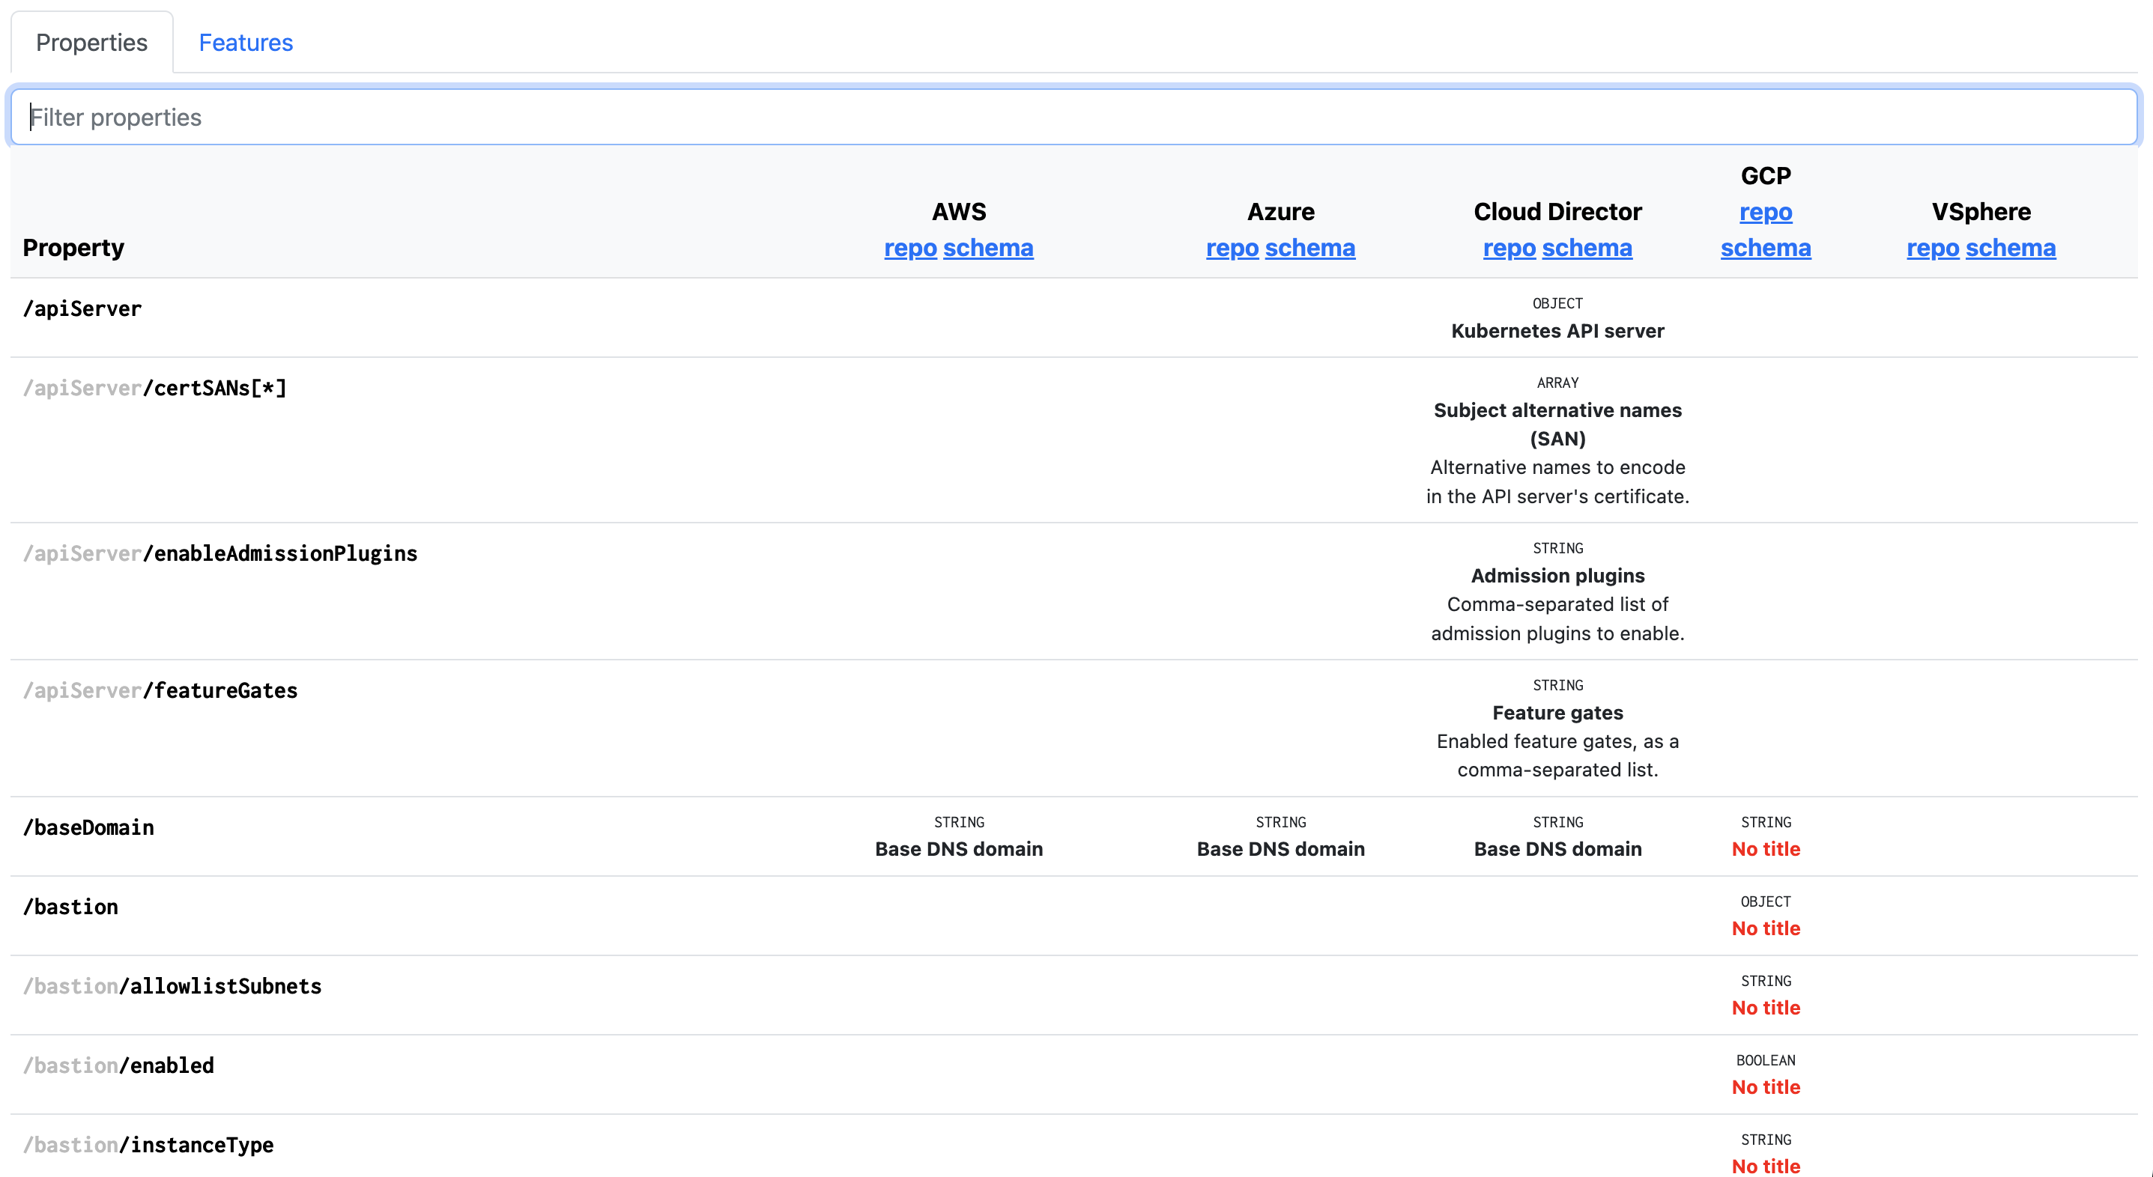
Task: Click the red No title under /bastion GCP
Action: point(1765,929)
